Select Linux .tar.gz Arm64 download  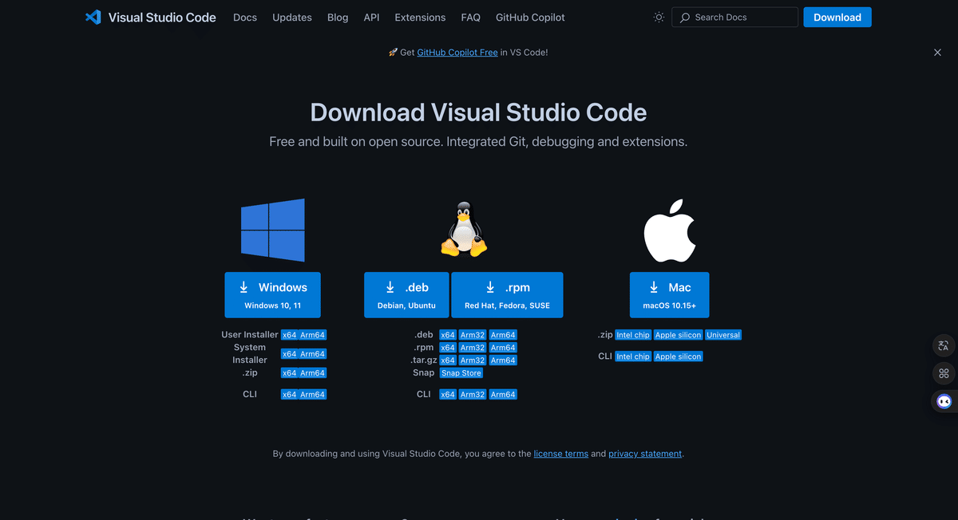pyautogui.click(x=503, y=360)
